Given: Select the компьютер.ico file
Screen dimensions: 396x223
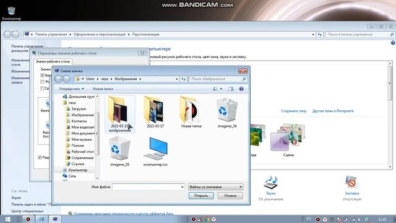Looking at the screenshot, I should click(x=155, y=151).
